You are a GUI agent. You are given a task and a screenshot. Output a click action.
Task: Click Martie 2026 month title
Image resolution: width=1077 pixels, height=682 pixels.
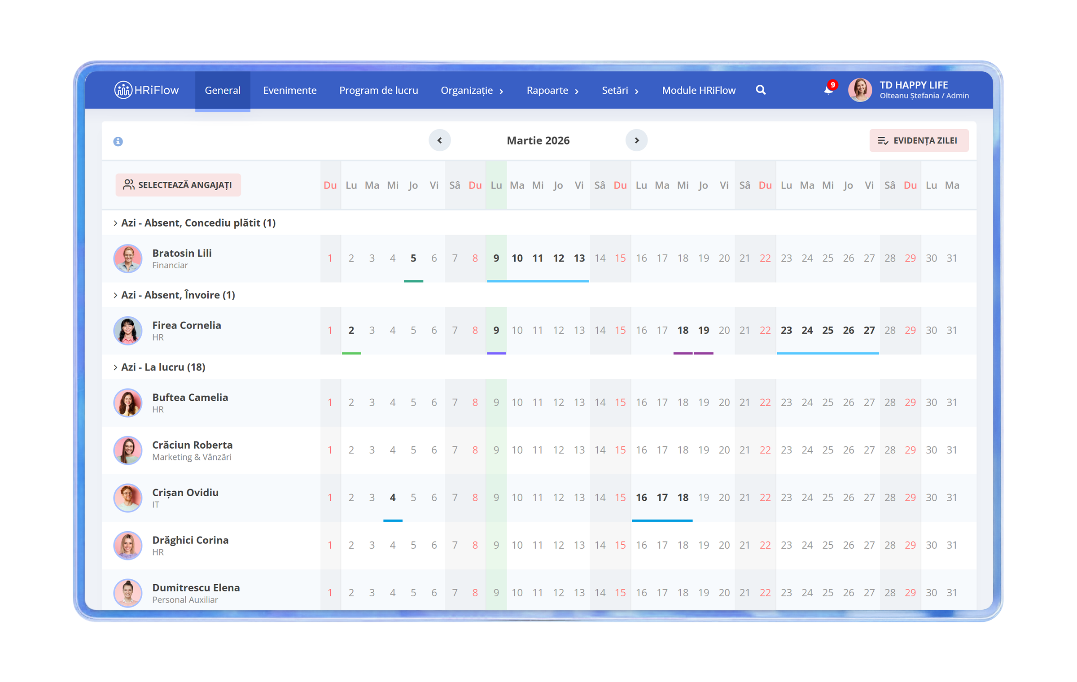coord(538,140)
